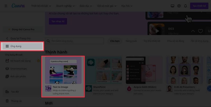Click the Thịnh hành heading

coord(56,52)
